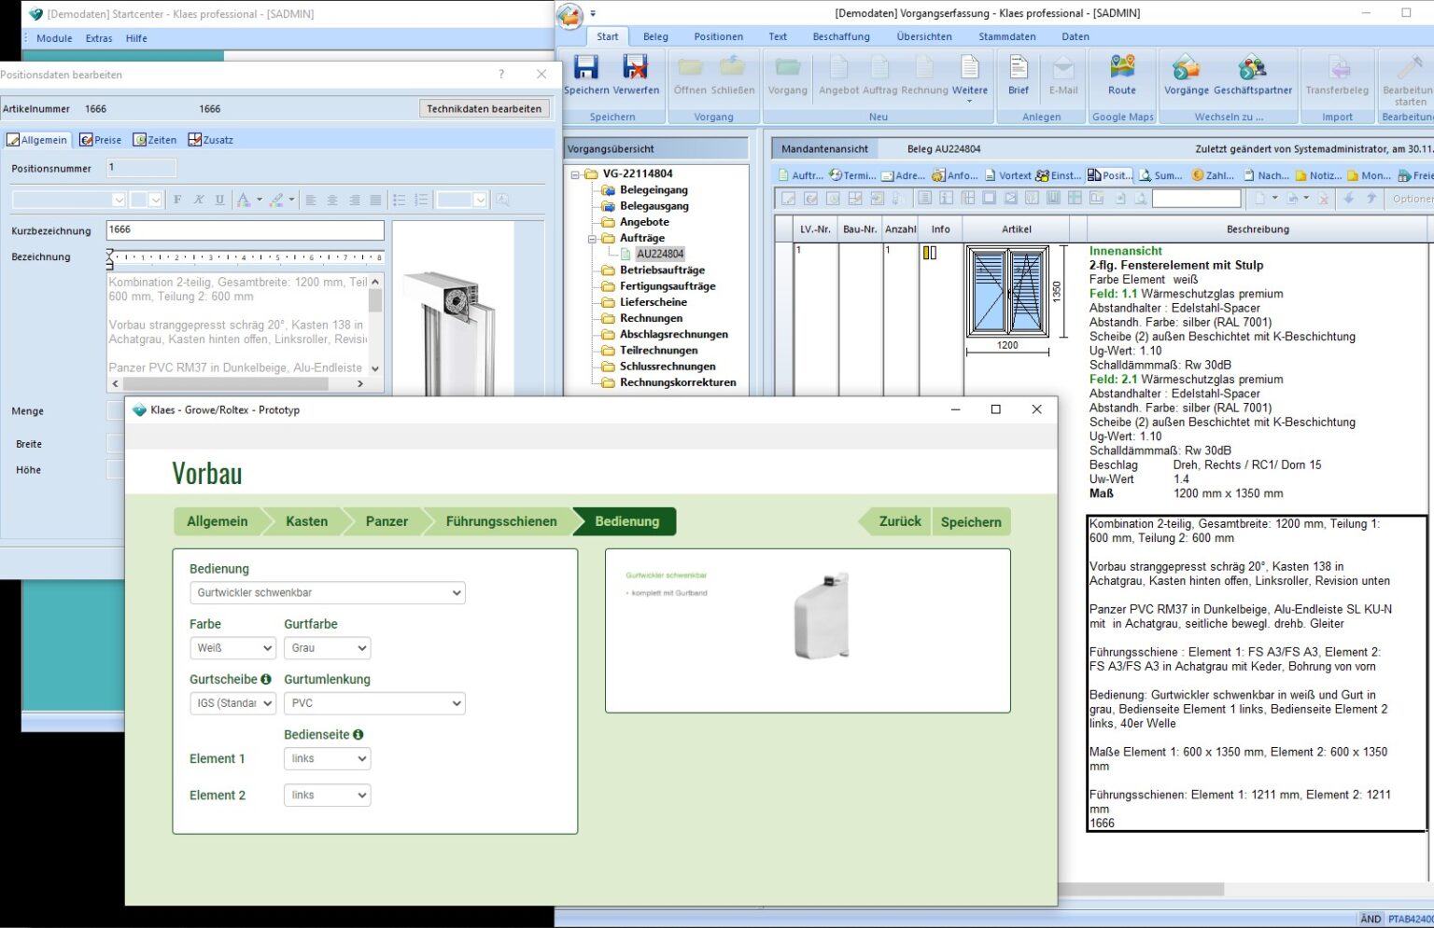
Task: Open the font color swatch in the text toolbar
Action: (243, 199)
